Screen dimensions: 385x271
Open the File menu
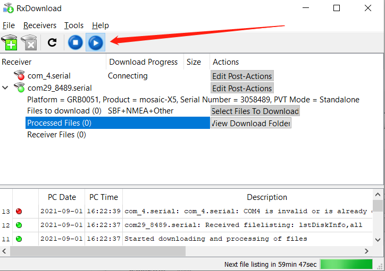coord(9,25)
